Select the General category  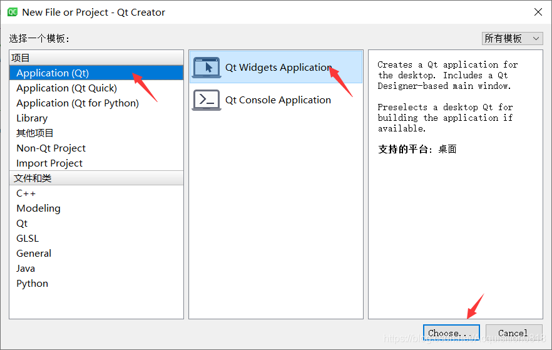coord(96,254)
